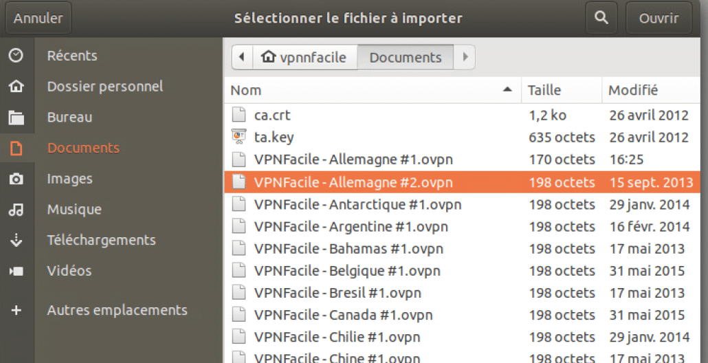Select the Images camera icon
The width and height of the screenshot is (708, 363).
(x=16, y=179)
